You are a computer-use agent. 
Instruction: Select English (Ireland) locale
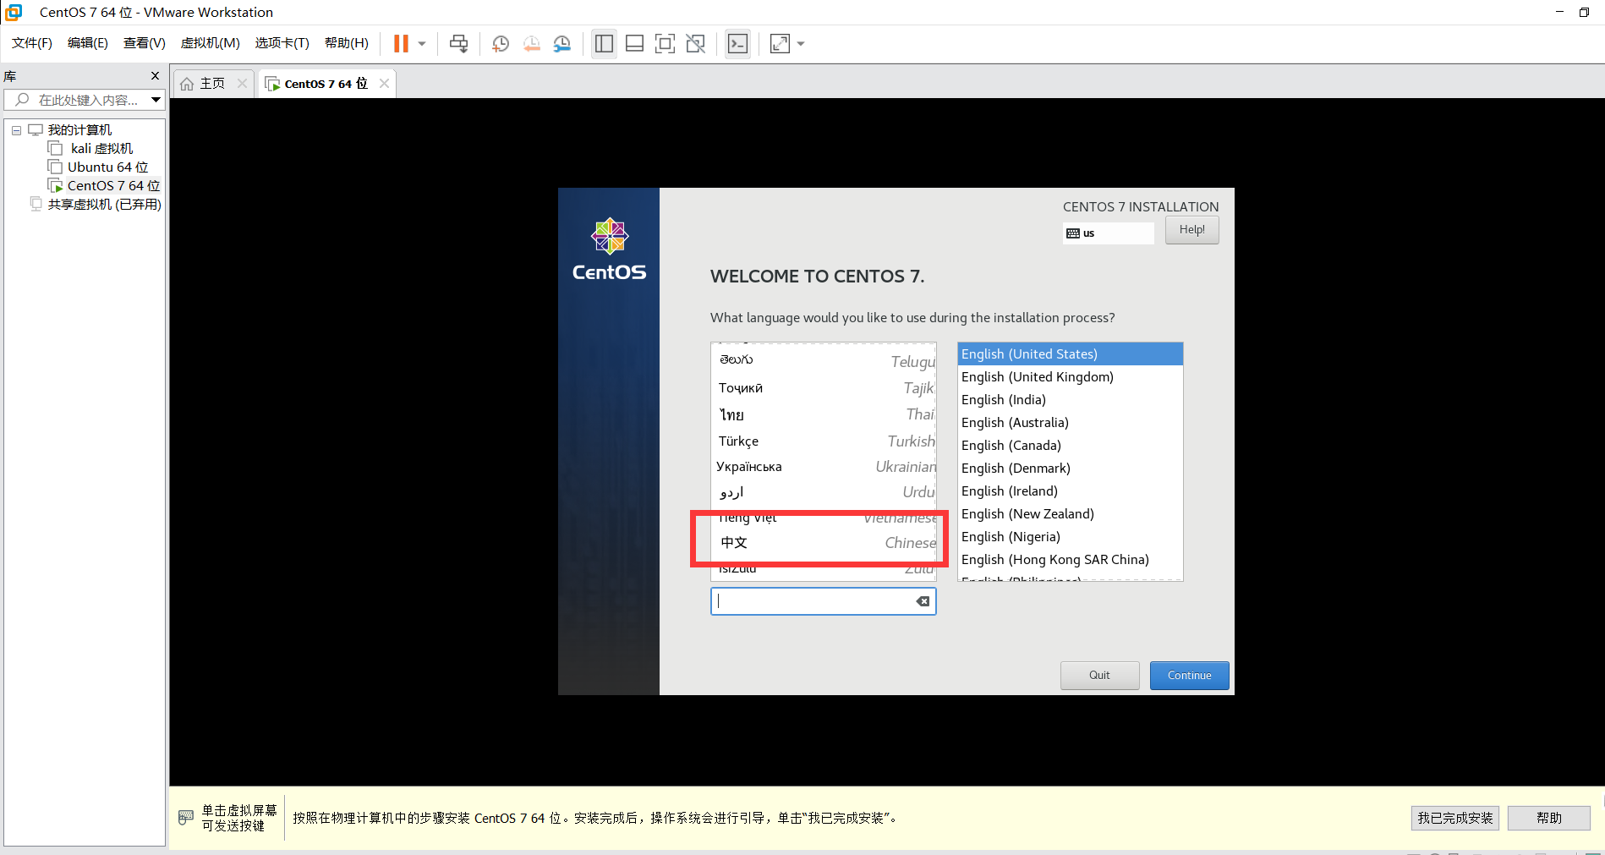point(1070,491)
